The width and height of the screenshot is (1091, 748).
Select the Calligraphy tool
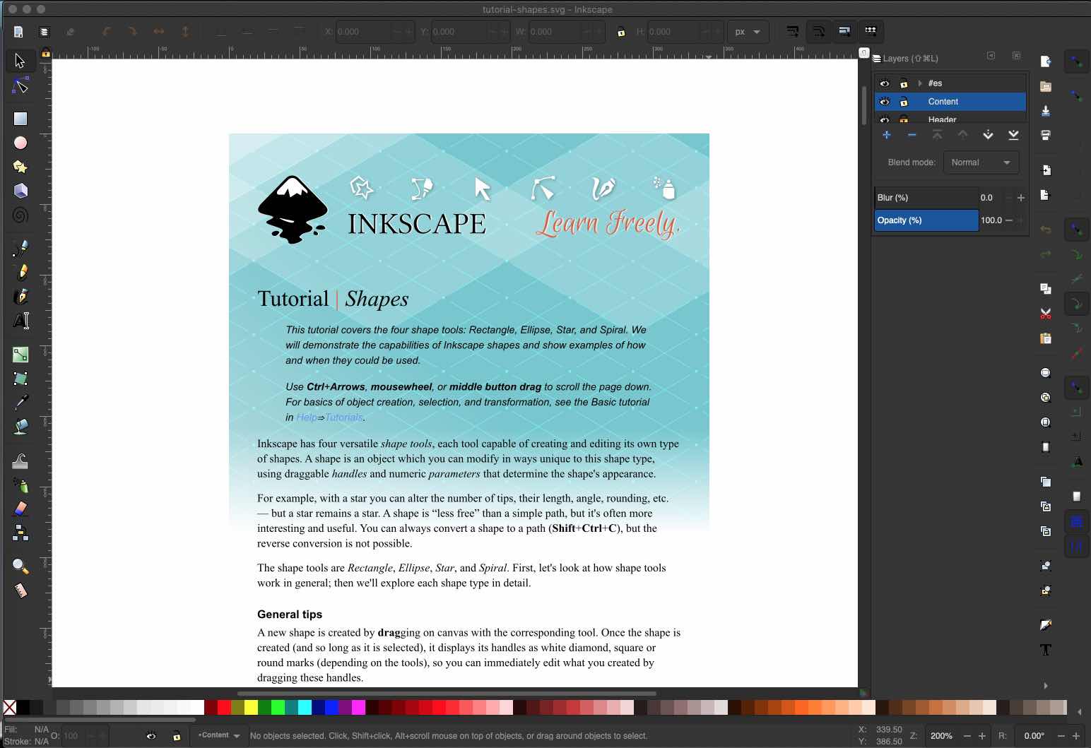click(x=20, y=296)
